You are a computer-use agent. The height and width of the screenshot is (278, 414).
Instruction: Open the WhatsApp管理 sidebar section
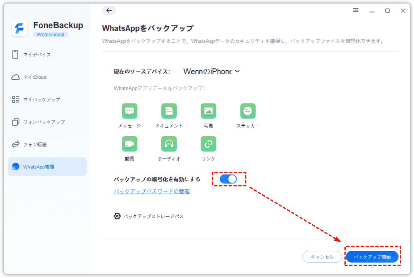pyautogui.click(x=47, y=167)
